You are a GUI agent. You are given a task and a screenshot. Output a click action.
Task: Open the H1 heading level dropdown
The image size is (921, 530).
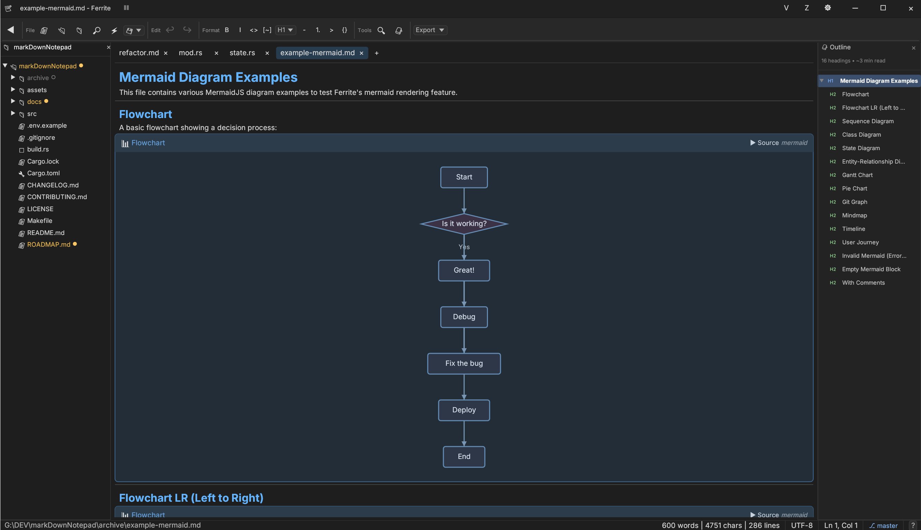click(285, 30)
